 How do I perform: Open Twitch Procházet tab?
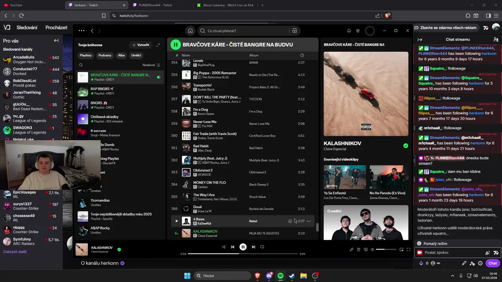pyautogui.click(x=56, y=28)
